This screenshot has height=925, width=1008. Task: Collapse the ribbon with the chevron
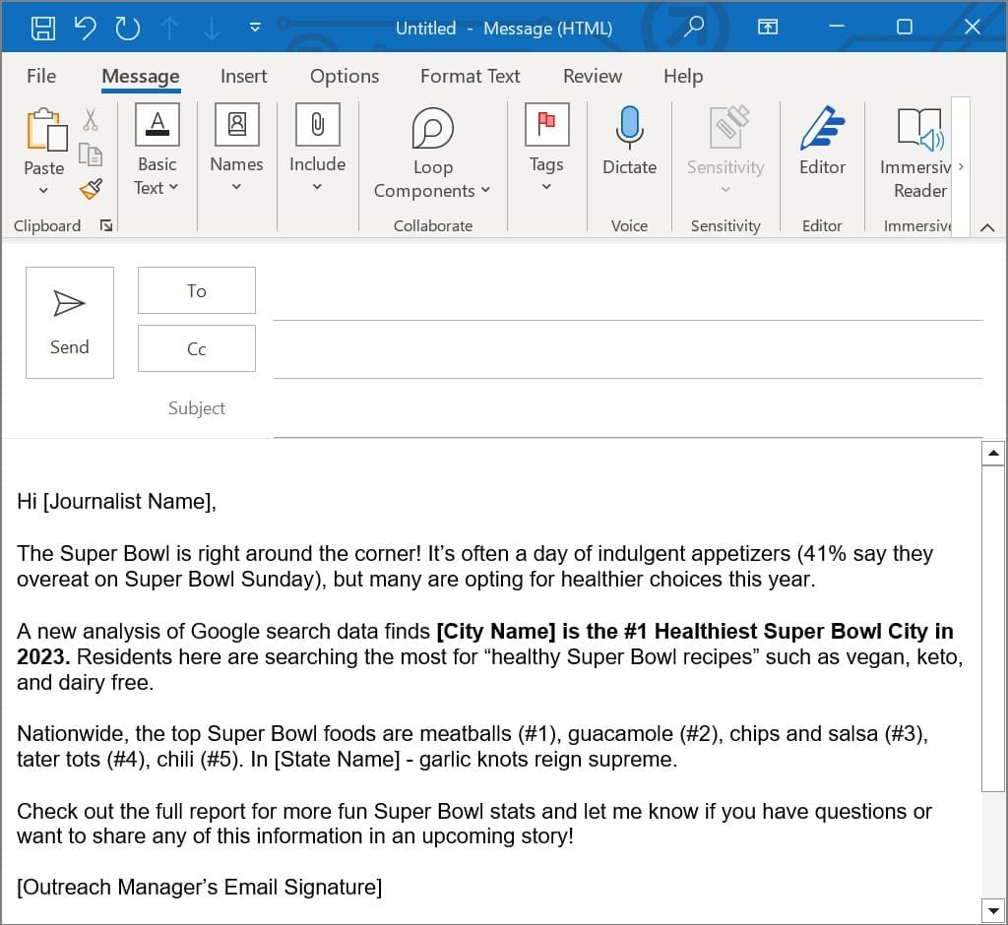[x=987, y=227]
